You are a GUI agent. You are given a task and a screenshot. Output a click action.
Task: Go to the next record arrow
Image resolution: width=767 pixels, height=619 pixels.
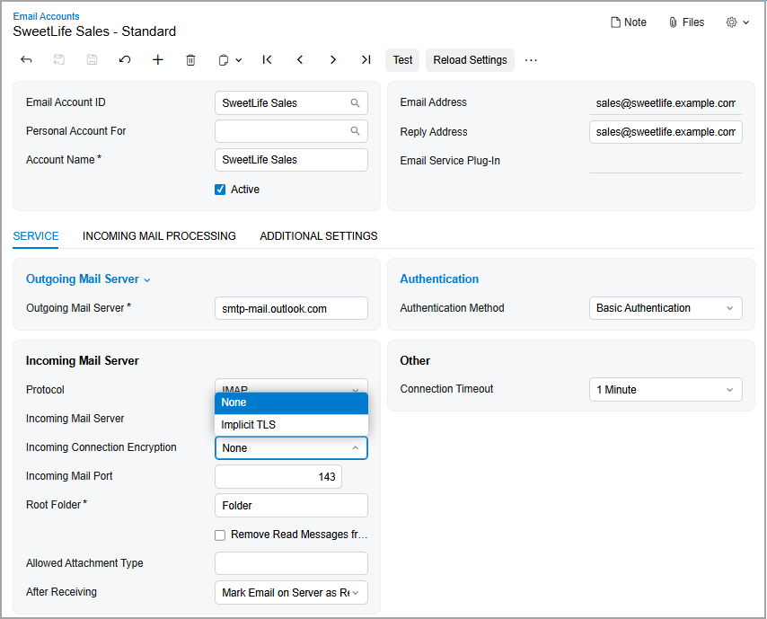coord(333,60)
